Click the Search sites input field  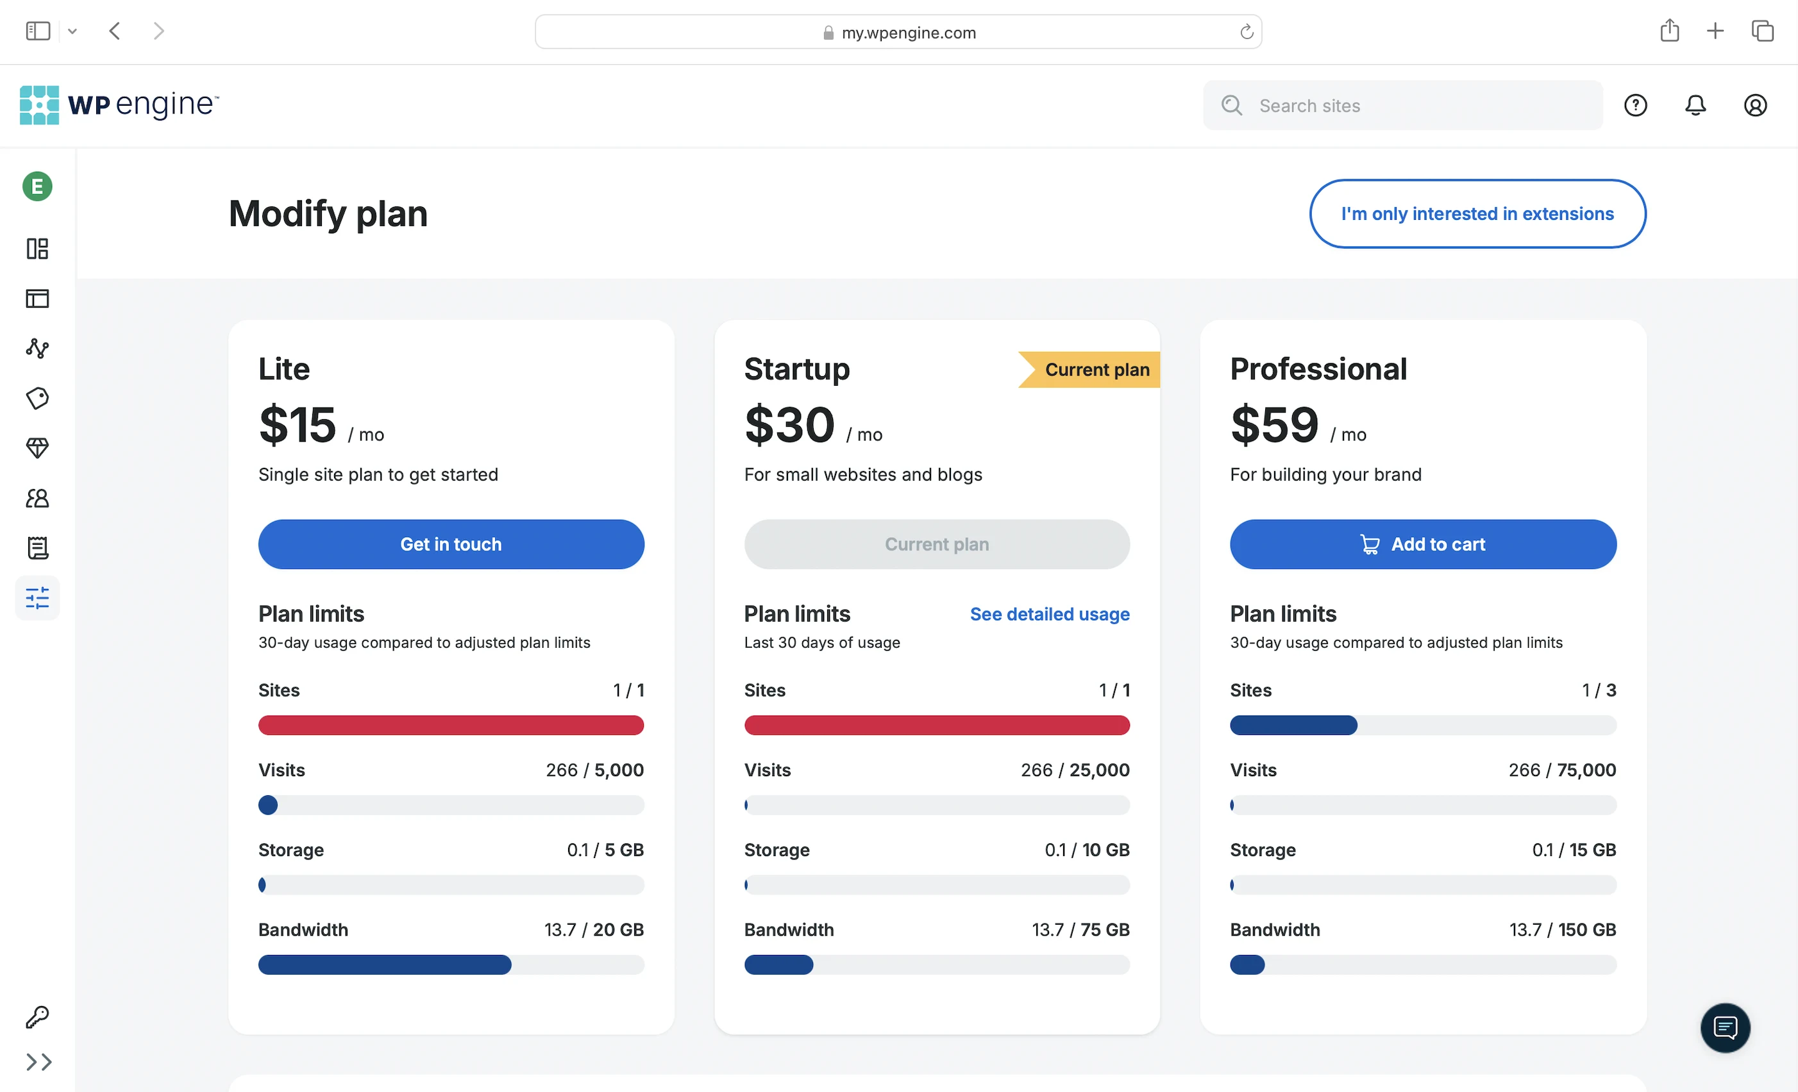coord(1416,106)
